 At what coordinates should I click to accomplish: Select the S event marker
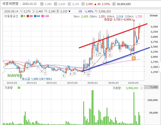pos(63,76)
